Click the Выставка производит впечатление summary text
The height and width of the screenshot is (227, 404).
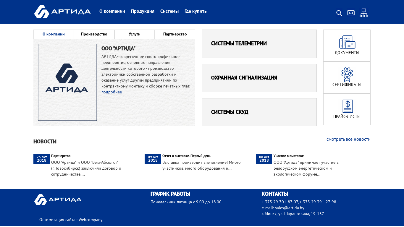[201, 165]
